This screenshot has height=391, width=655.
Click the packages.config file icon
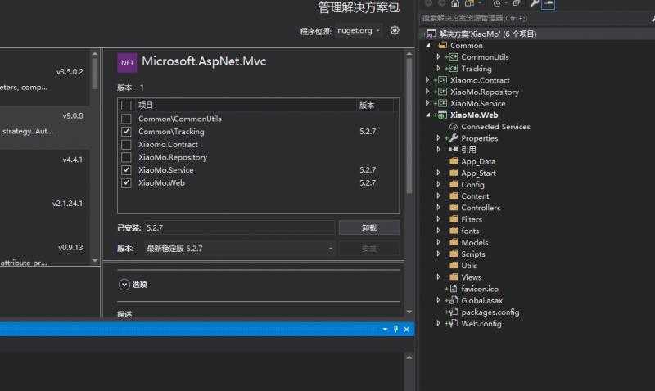click(454, 312)
